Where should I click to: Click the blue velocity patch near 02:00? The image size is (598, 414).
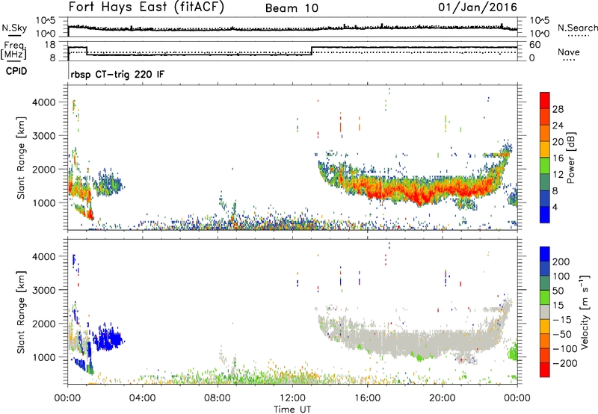click(108, 339)
